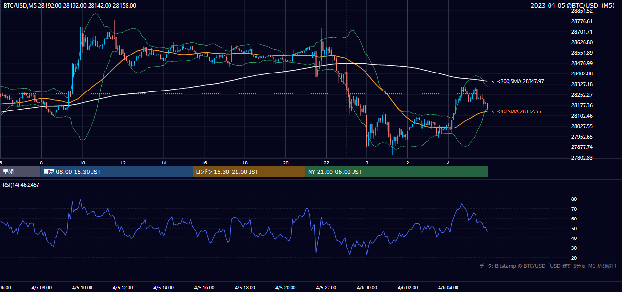The image size is (622, 292).
Task: Click date axis label 4/6 04:00
Action: (448, 288)
